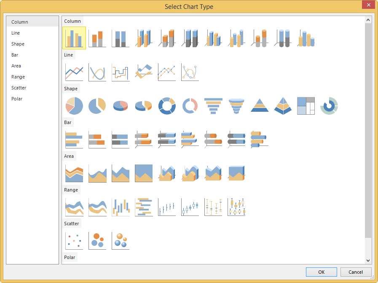
Task: Pick the 3D bubble chart icon
Action: (x=121, y=241)
